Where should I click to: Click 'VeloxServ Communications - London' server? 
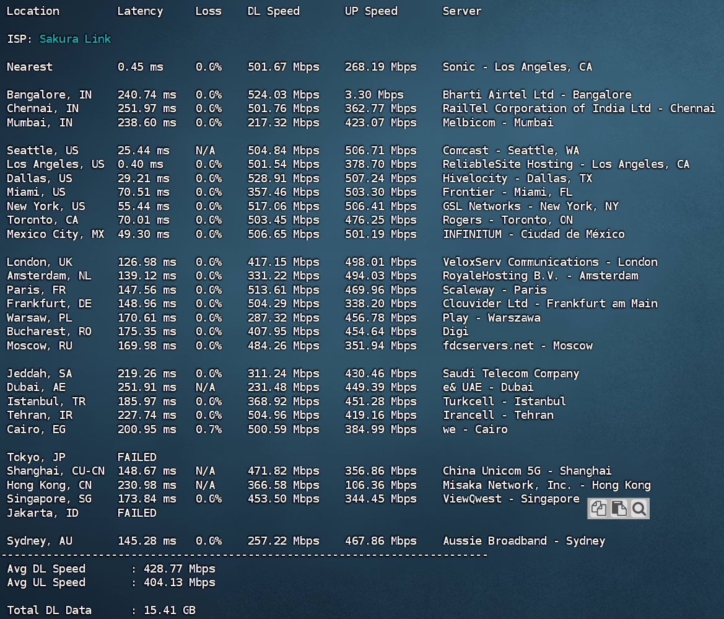pos(550,262)
